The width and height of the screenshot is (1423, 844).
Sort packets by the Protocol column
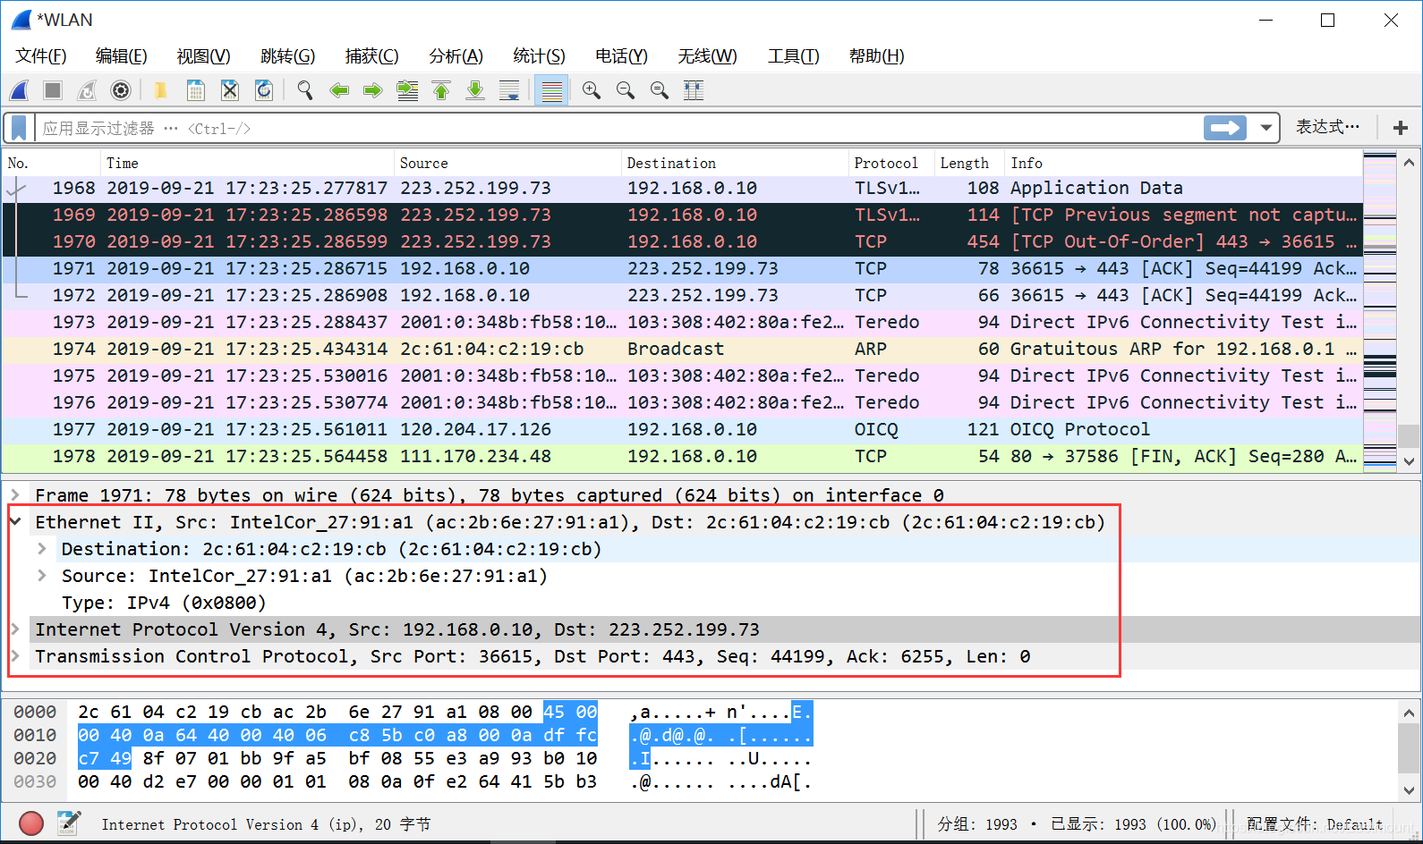coord(890,163)
